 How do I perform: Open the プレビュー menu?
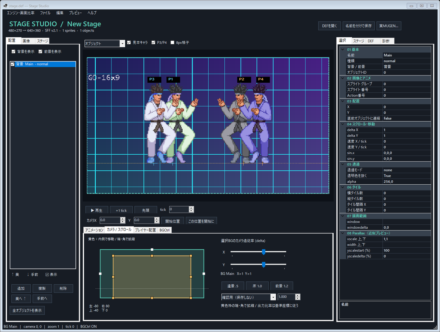(x=76, y=13)
